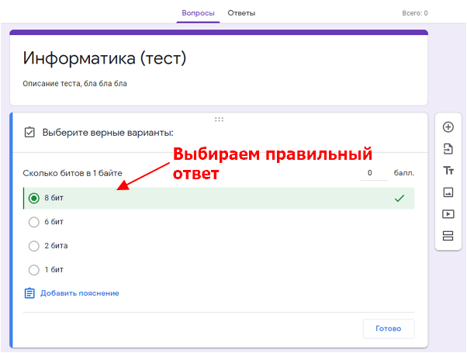467x353 pixels.
Task: Click the 'балл.' label
Action: [404, 173]
